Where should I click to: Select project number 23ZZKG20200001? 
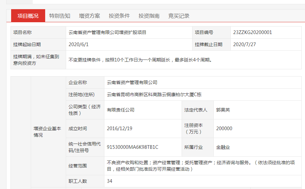point(253,32)
